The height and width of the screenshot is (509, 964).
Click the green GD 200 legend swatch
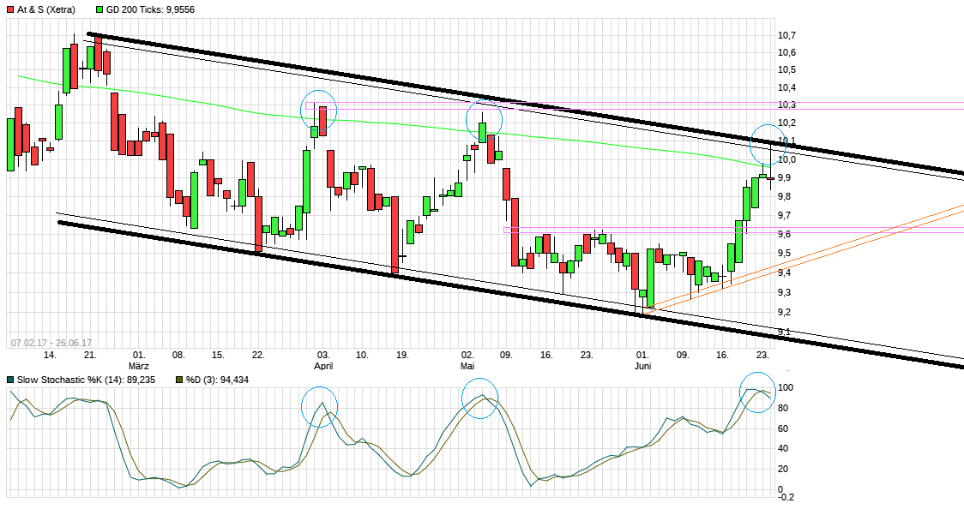(x=100, y=9)
